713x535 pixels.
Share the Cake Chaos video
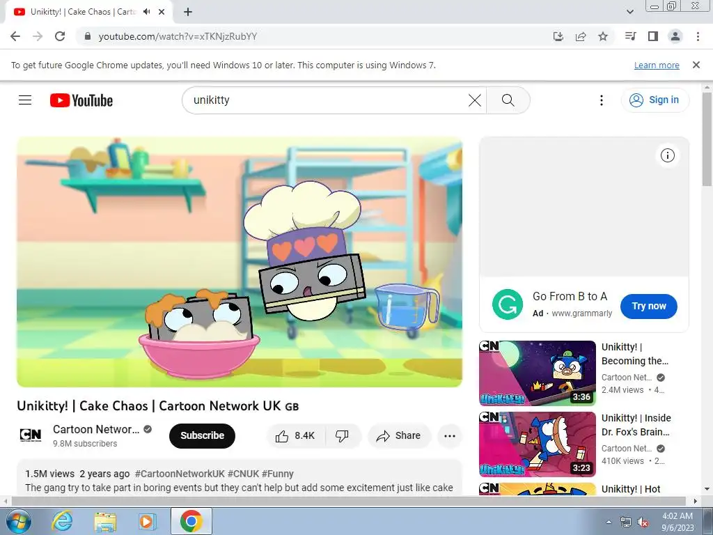(399, 436)
